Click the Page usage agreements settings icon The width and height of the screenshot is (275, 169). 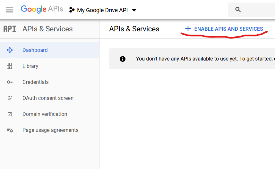click(x=10, y=130)
